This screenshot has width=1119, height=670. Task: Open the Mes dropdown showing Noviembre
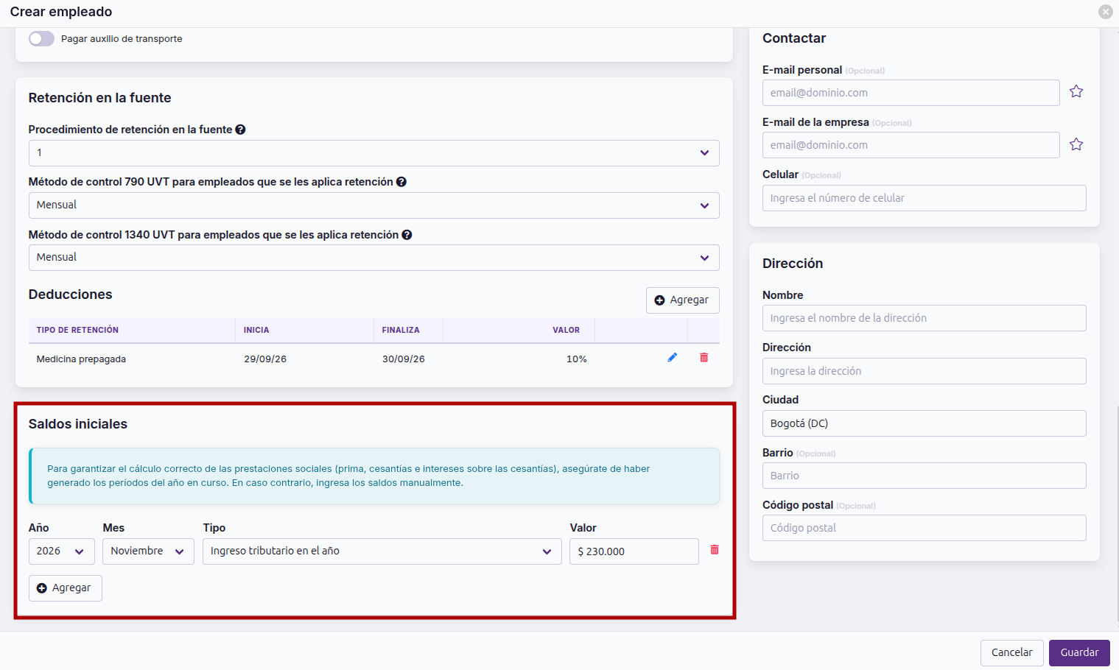(x=148, y=551)
